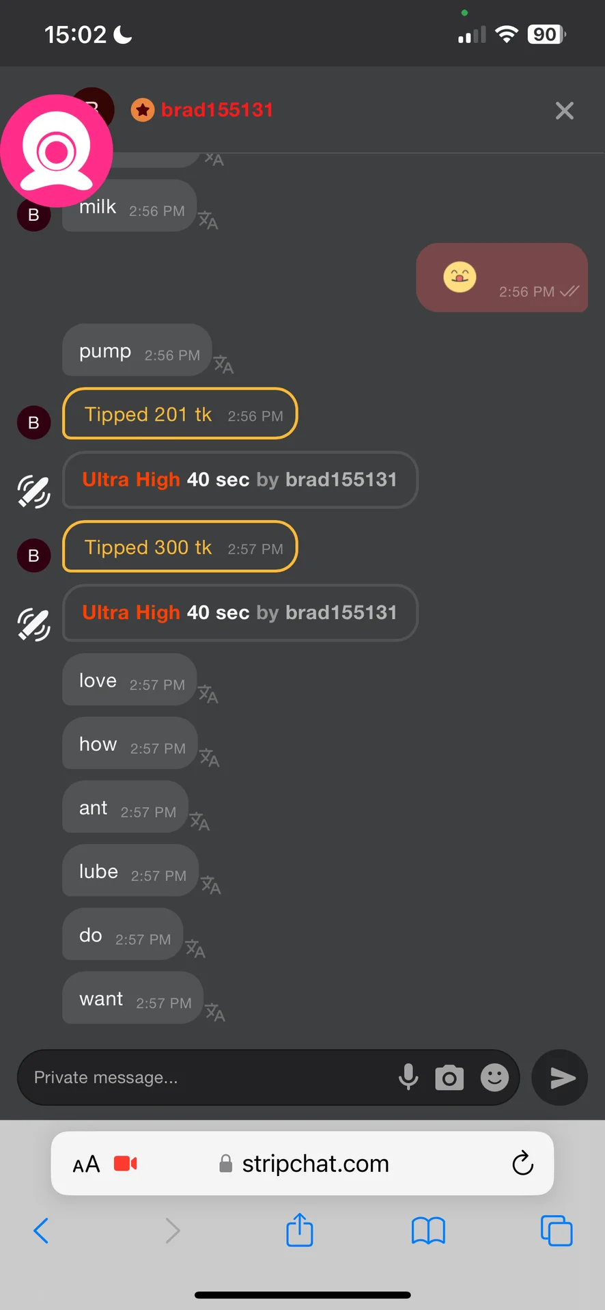Viewport: 605px width, 1310px height.
Task: Start voice input with microphone icon
Action: click(408, 1077)
